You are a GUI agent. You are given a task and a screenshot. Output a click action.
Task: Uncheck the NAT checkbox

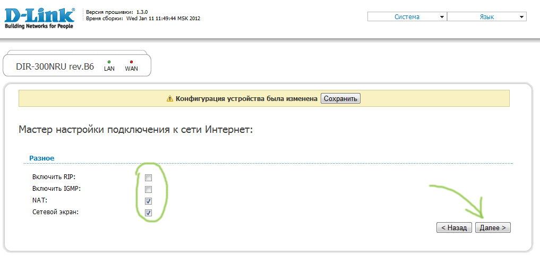coord(149,201)
